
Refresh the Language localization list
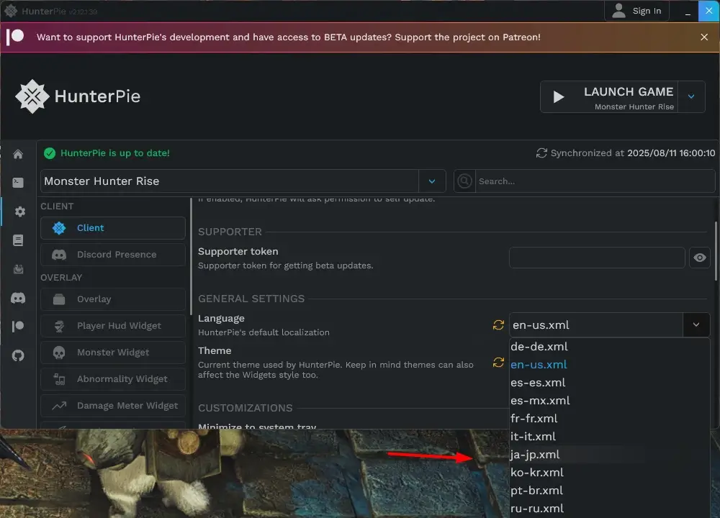[498, 325]
